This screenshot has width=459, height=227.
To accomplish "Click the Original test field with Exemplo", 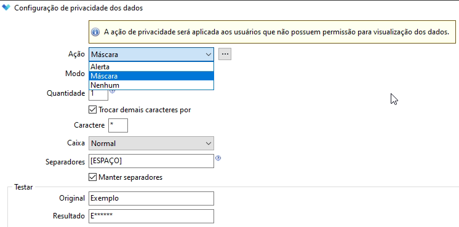I will point(151,198).
